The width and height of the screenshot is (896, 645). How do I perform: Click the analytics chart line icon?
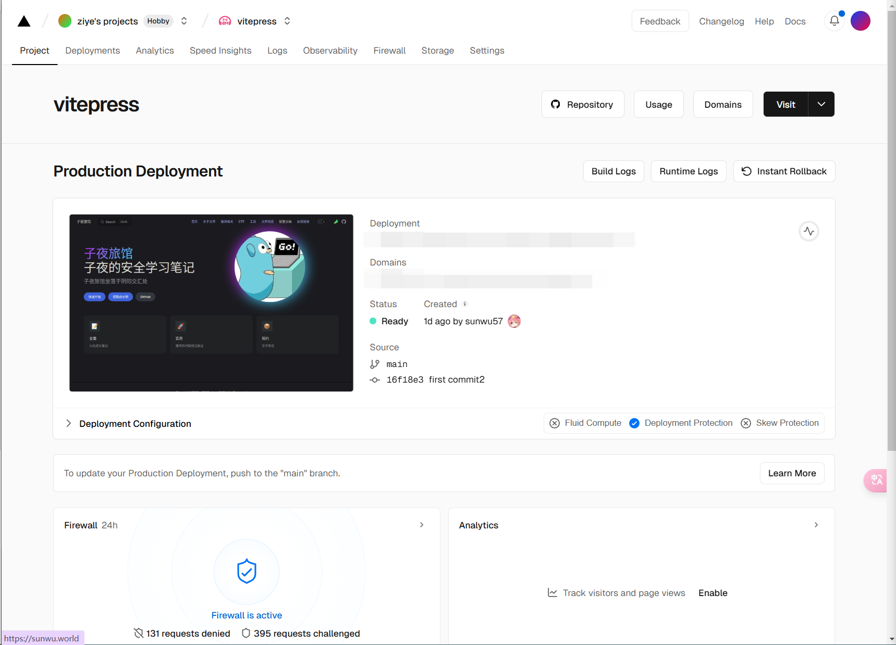pyautogui.click(x=553, y=592)
